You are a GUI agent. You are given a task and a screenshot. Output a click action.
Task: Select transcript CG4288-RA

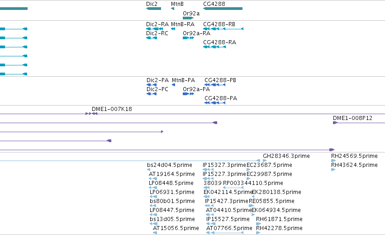220,42
